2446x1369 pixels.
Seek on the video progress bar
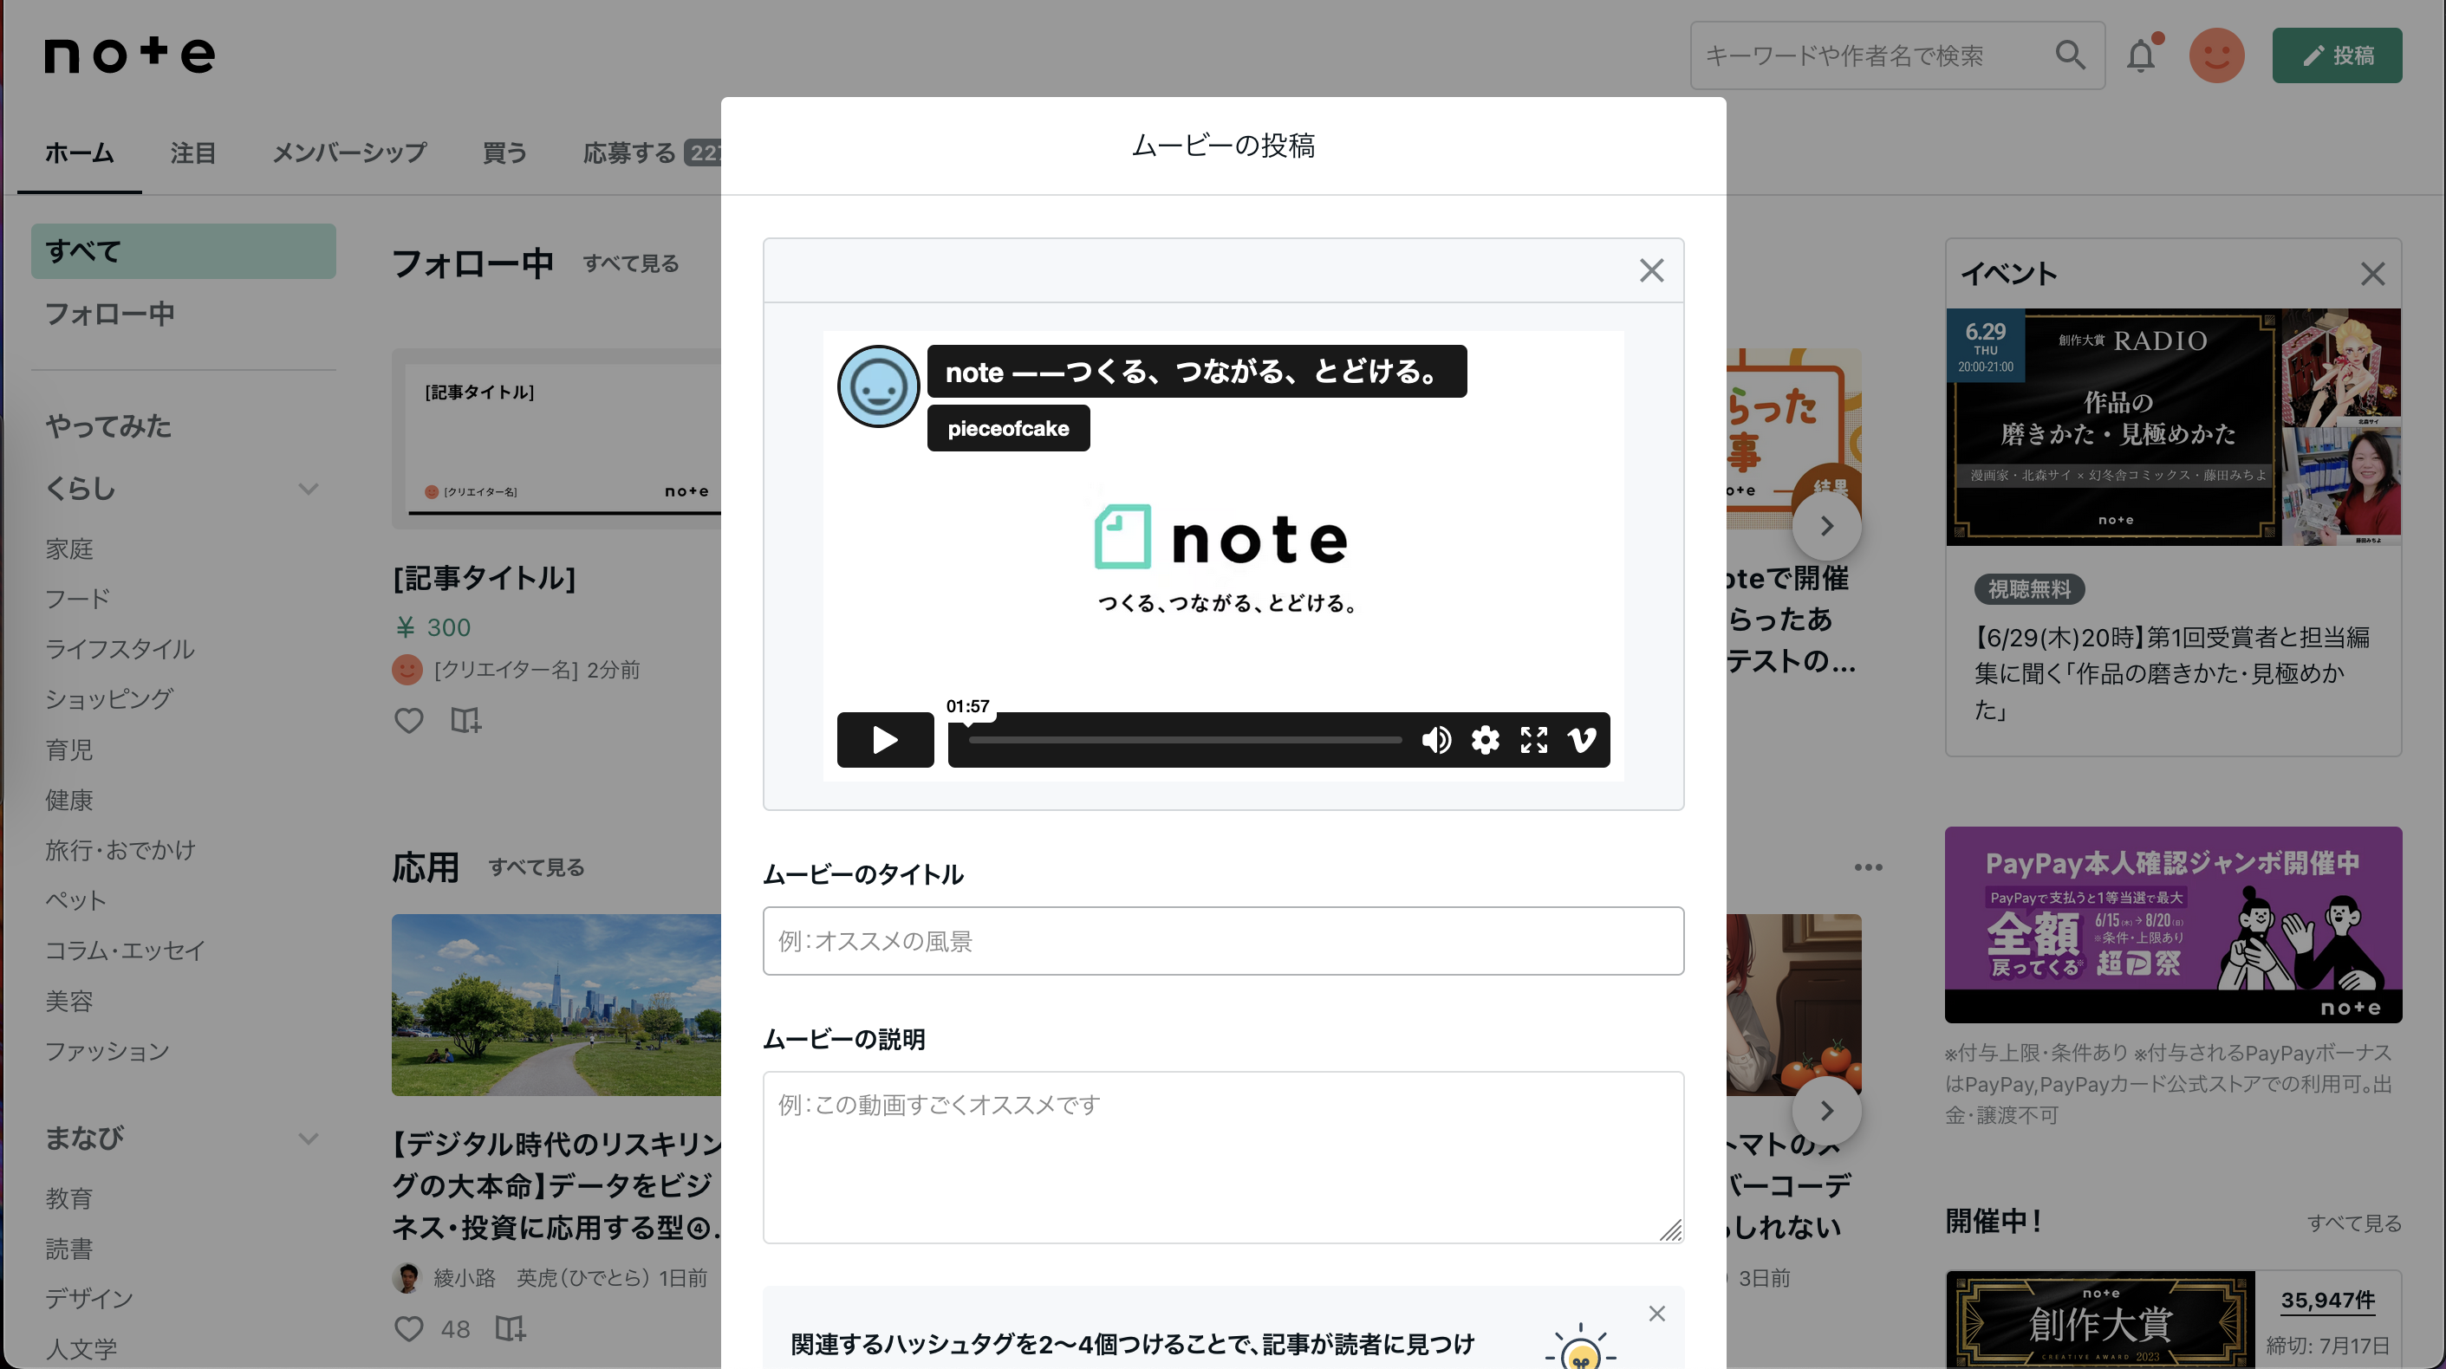1185,740
